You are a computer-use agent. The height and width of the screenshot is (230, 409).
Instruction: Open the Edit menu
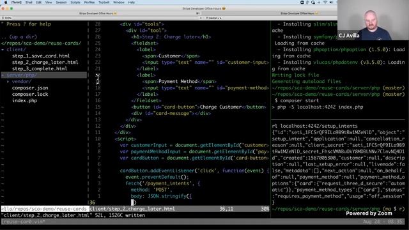[x=39, y=3]
